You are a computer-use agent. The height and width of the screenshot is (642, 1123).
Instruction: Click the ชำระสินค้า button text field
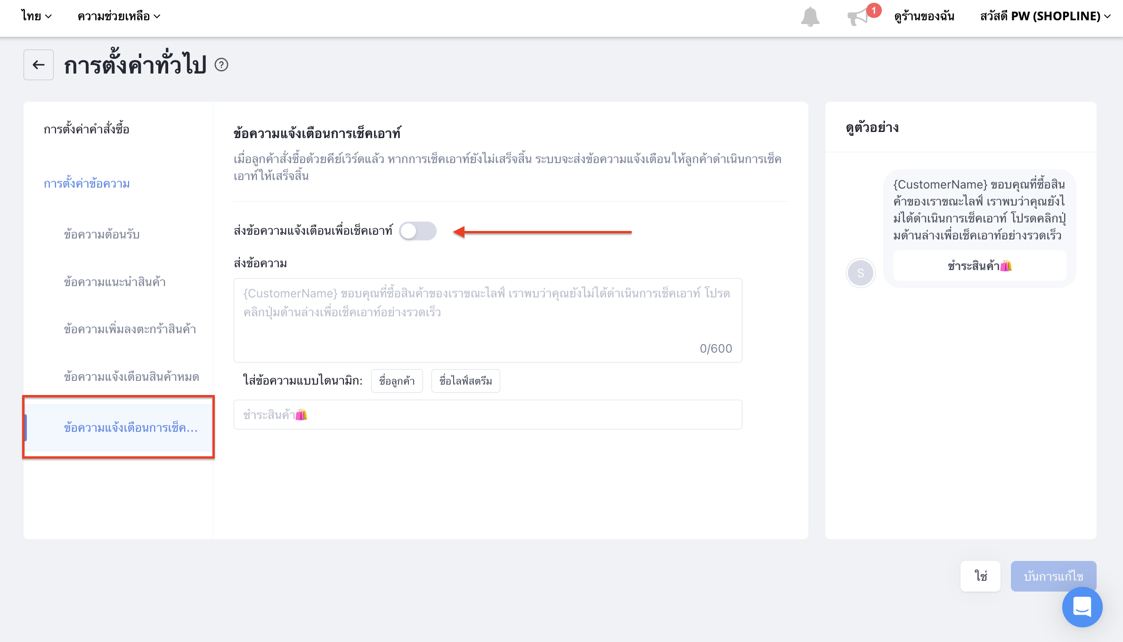coord(488,415)
